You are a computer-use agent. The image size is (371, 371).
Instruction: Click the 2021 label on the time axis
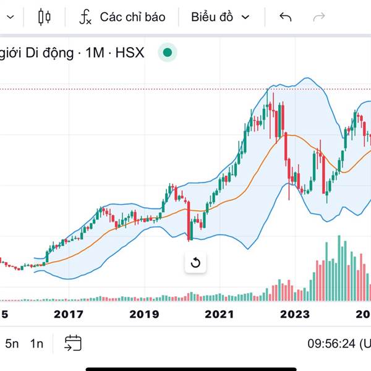(220, 314)
